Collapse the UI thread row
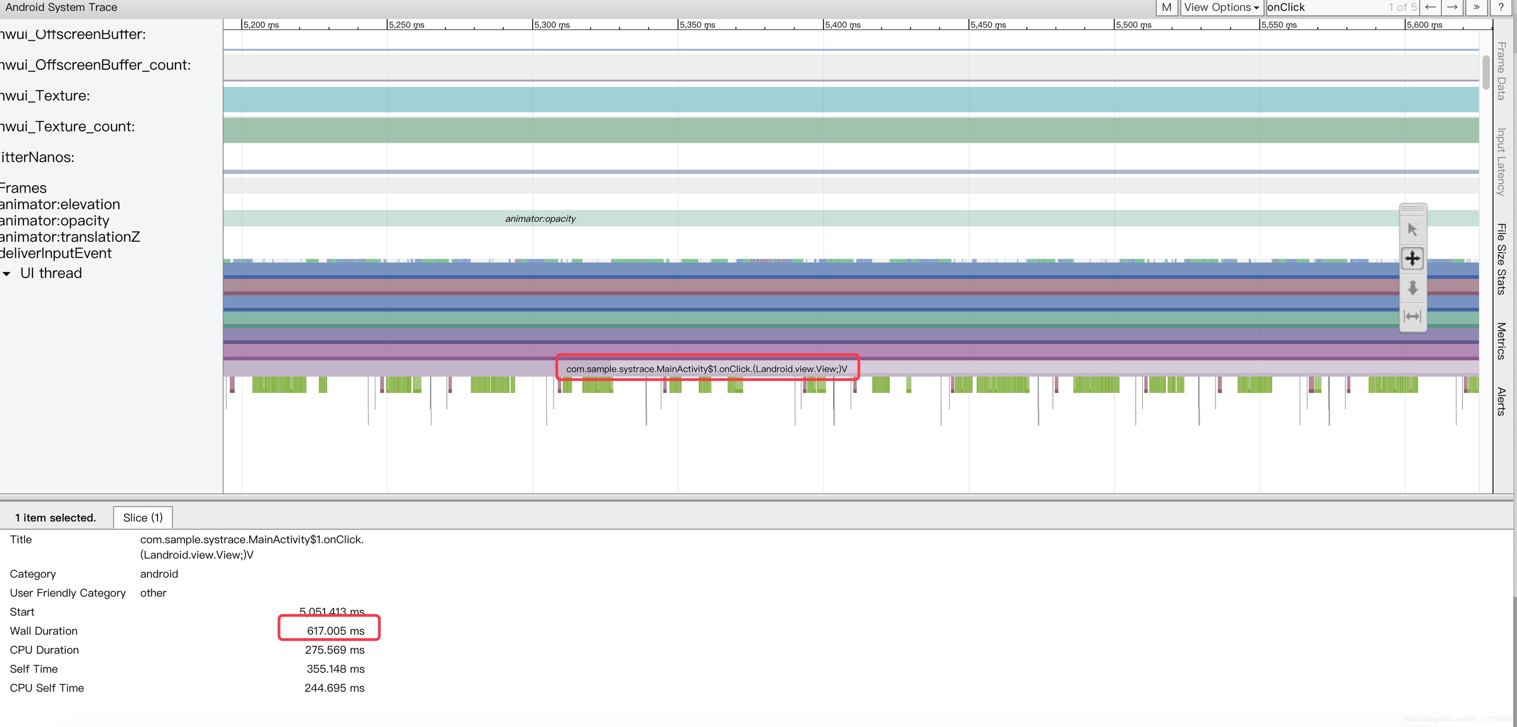The width and height of the screenshot is (1517, 727). [7, 274]
